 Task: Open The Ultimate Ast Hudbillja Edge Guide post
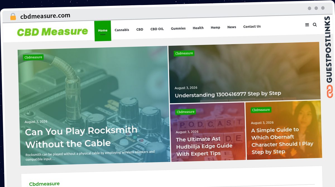click(x=204, y=146)
